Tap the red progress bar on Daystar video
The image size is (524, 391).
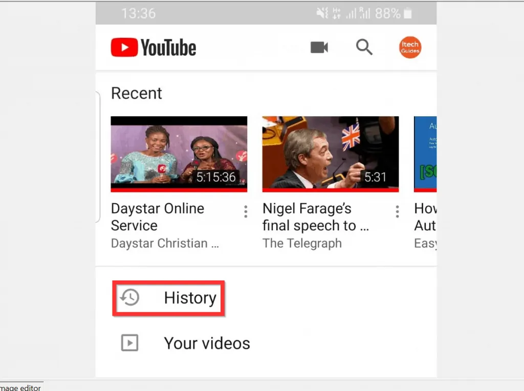coord(179,190)
